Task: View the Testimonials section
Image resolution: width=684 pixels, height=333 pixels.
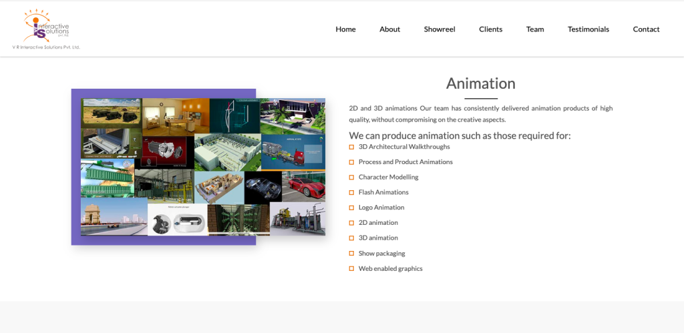Action: pyautogui.click(x=588, y=29)
